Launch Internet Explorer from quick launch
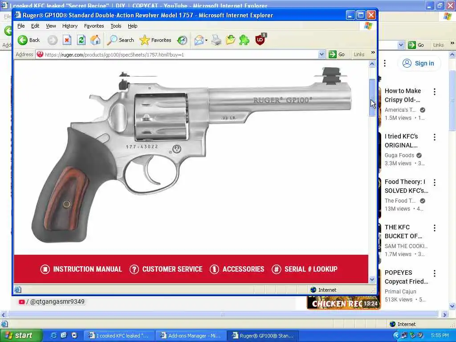The width and height of the screenshot is (456, 342). coord(54,336)
